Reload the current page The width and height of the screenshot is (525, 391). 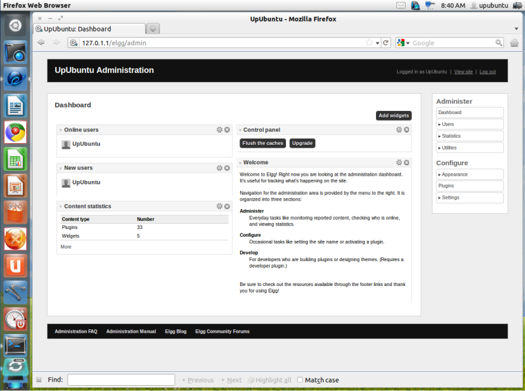[x=386, y=43]
